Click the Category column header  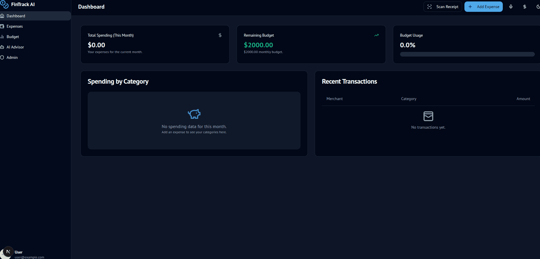coord(409,99)
